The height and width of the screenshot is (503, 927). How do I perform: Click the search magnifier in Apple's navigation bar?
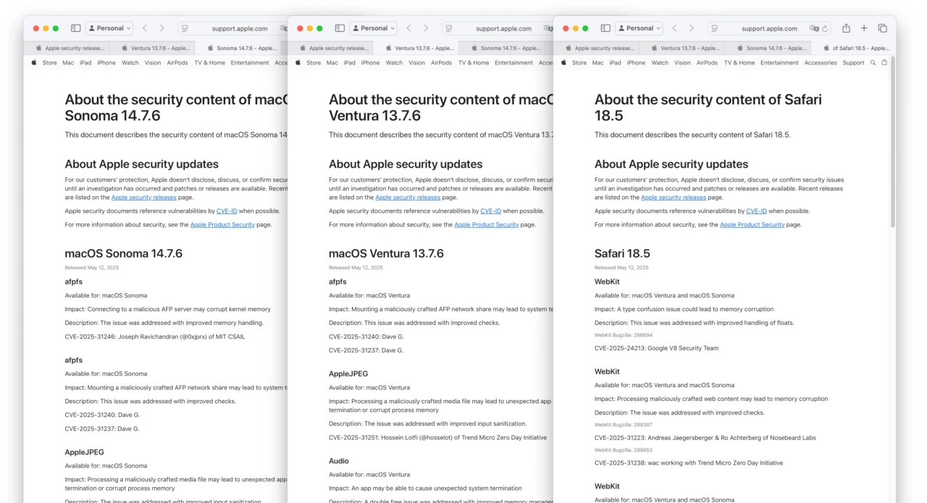[x=873, y=63]
